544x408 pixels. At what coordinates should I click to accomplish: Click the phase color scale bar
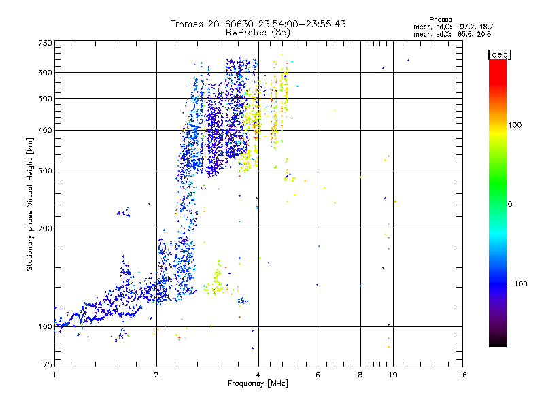tap(498, 203)
